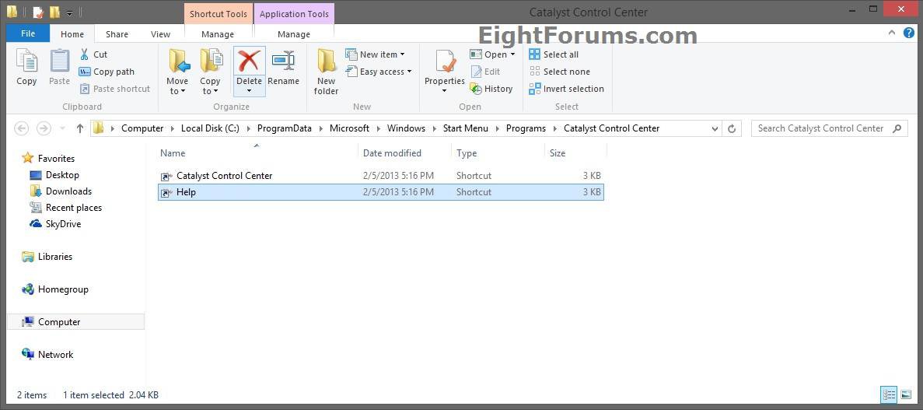
Task: Open the recent locations dropdown arrow
Action: 62,128
